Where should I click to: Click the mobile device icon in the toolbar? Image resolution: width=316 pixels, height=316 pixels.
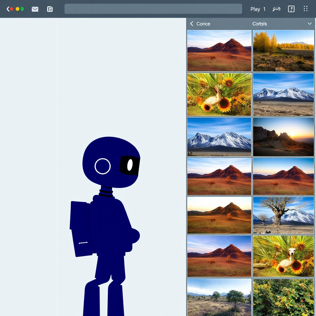tap(291, 9)
